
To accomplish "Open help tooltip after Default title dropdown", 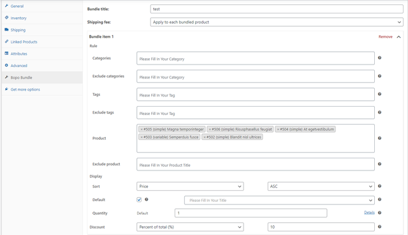I will [380, 200].
